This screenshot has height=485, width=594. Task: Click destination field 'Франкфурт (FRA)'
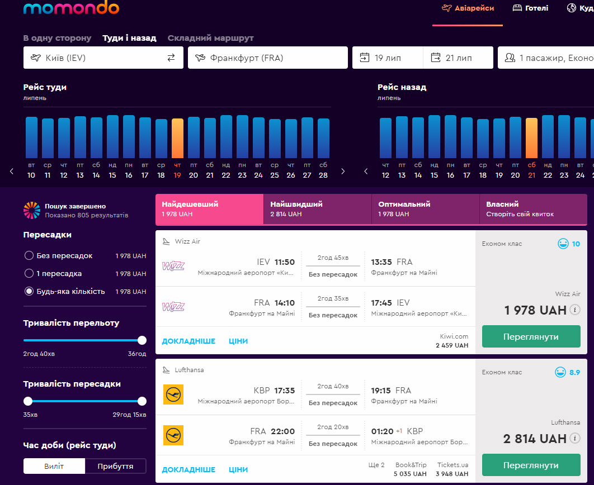tap(268, 58)
